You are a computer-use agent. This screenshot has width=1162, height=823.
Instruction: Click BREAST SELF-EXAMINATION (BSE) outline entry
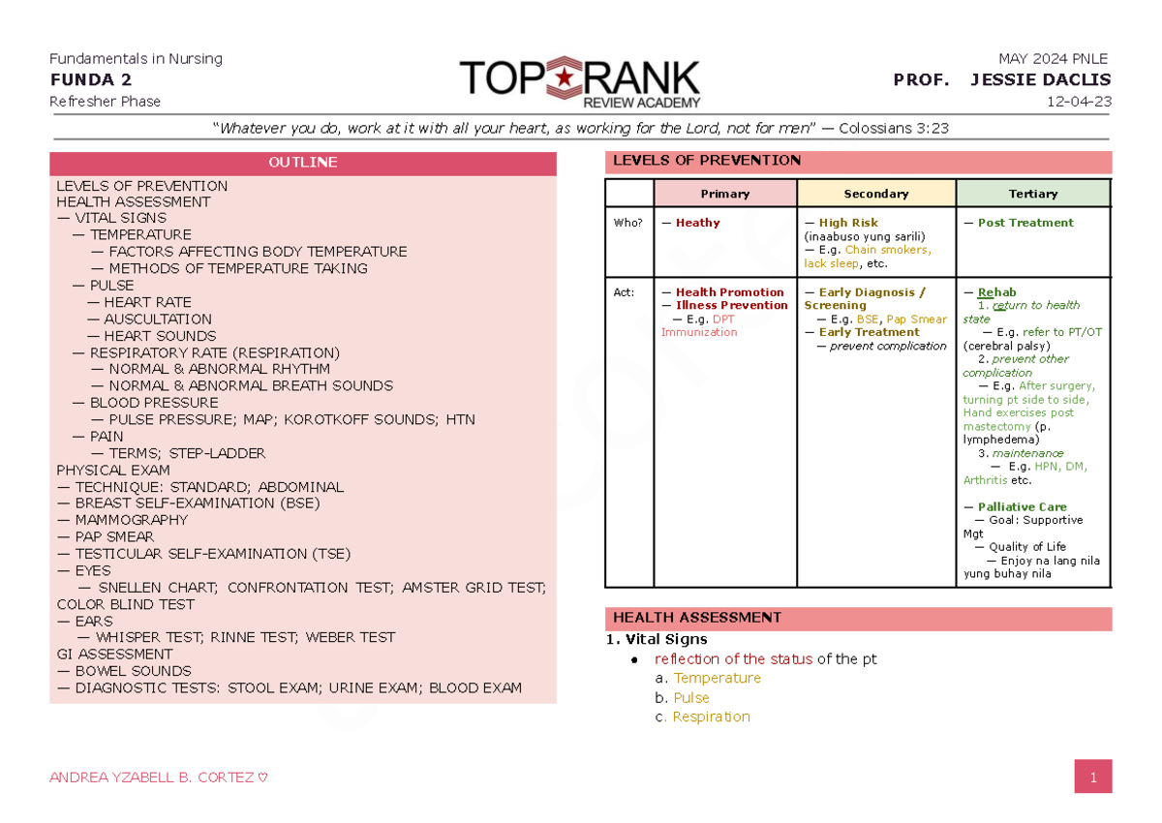(x=188, y=503)
